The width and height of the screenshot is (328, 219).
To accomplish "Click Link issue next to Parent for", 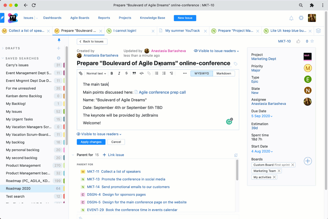I will [x=113, y=155].
